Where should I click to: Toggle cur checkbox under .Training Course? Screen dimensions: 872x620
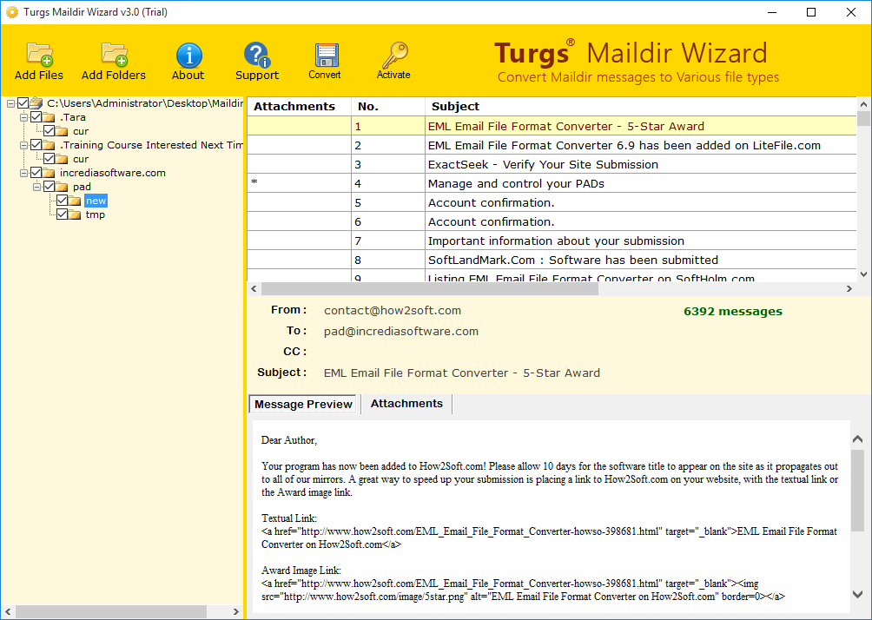click(49, 159)
